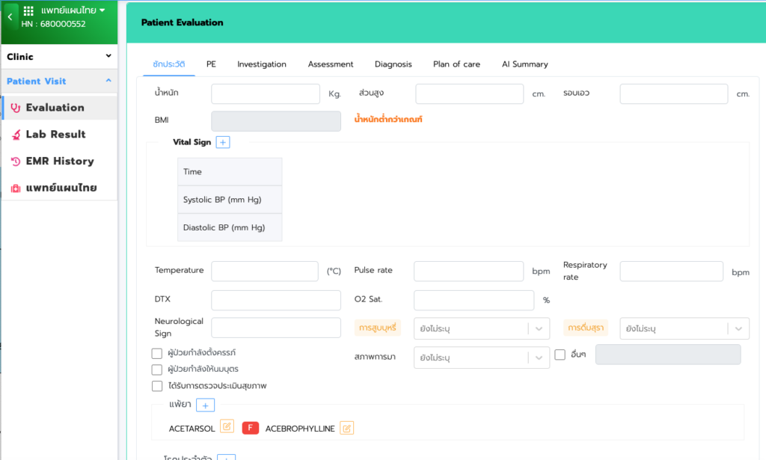Check the ผู้ป่วยกำลังให้นมบุตร checkbox

pos(157,369)
